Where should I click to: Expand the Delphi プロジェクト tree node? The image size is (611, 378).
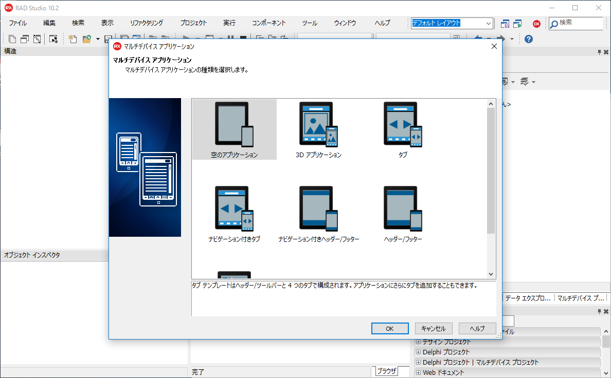pos(418,352)
